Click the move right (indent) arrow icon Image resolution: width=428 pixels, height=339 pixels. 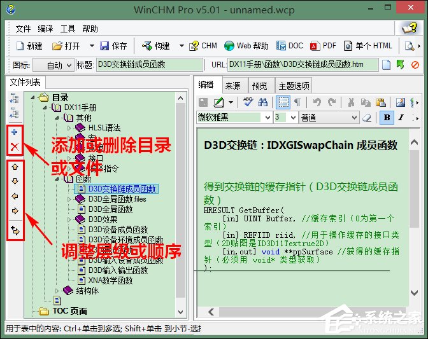(15, 211)
